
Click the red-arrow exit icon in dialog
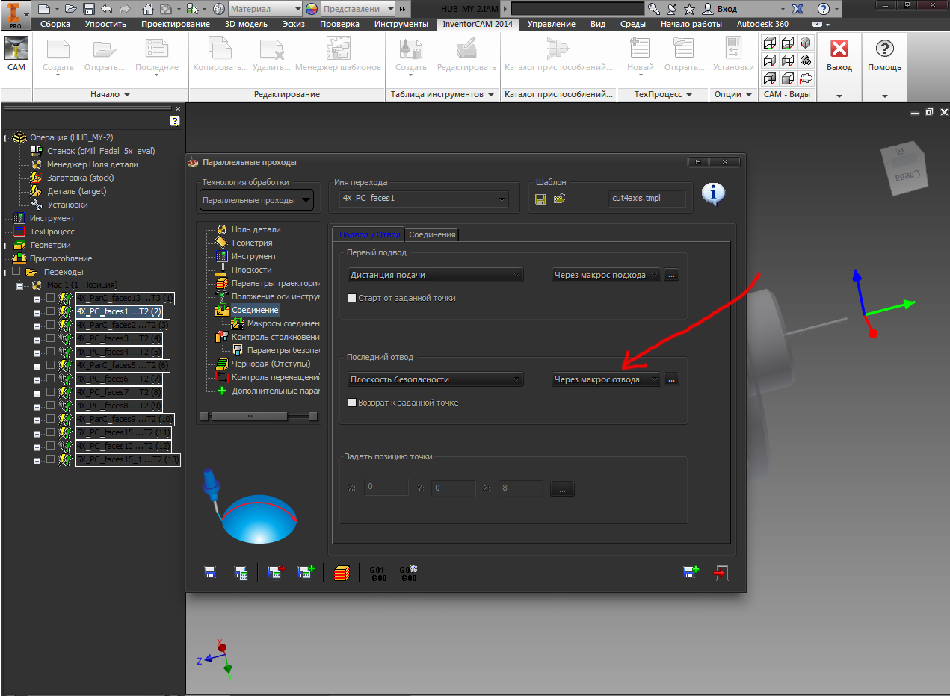720,573
